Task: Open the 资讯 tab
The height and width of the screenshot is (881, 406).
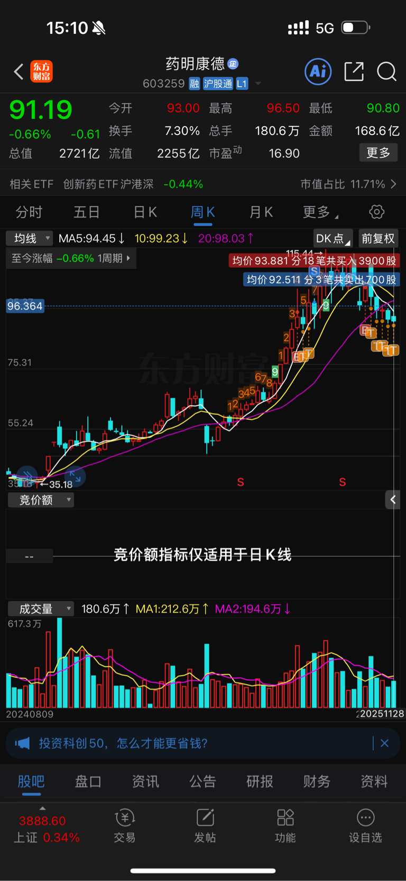Action: [145, 782]
